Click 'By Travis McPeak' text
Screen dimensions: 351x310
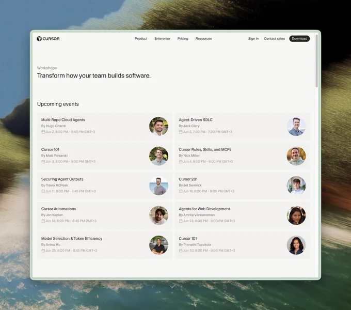click(55, 185)
